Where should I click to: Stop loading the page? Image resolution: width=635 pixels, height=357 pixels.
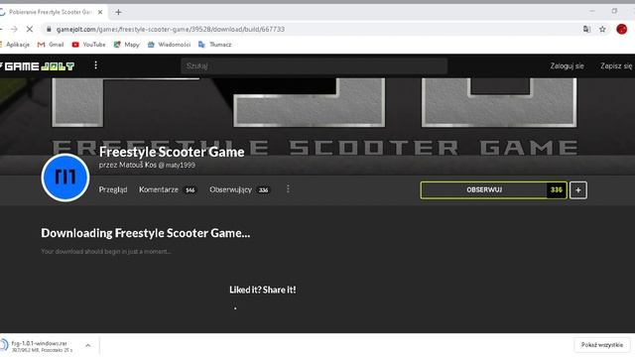coord(29,29)
